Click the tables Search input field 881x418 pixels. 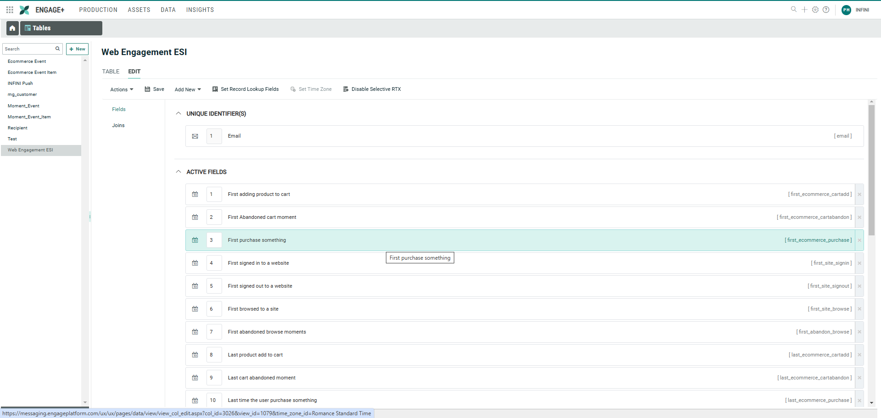click(x=28, y=49)
